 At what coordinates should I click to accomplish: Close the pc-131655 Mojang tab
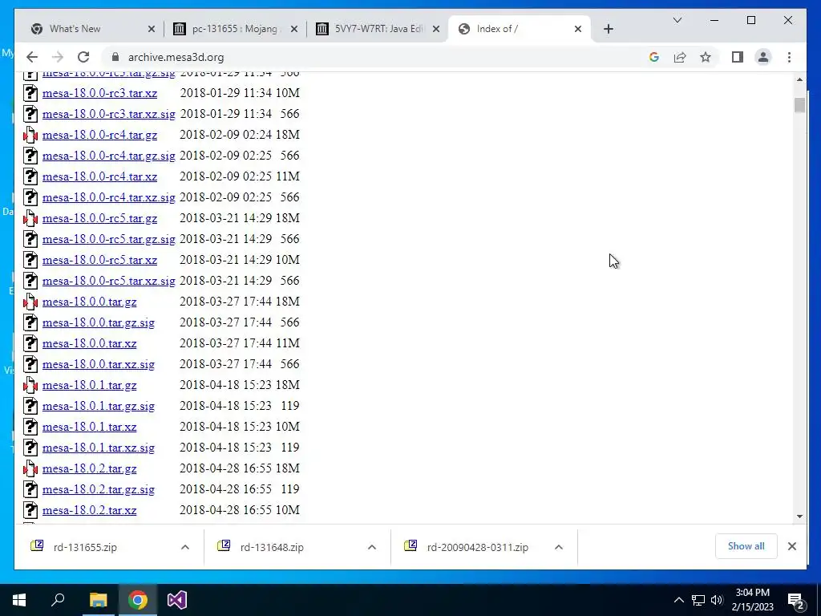click(x=294, y=29)
